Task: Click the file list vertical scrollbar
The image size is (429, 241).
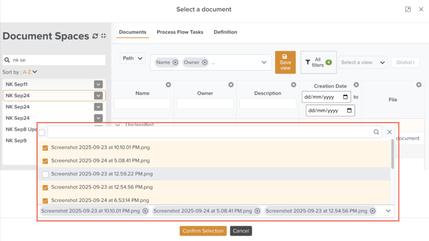Action: tap(392, 154)
